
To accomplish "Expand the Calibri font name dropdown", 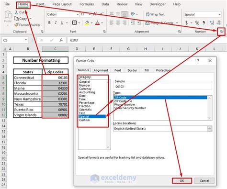I will [x=78, y=14].
